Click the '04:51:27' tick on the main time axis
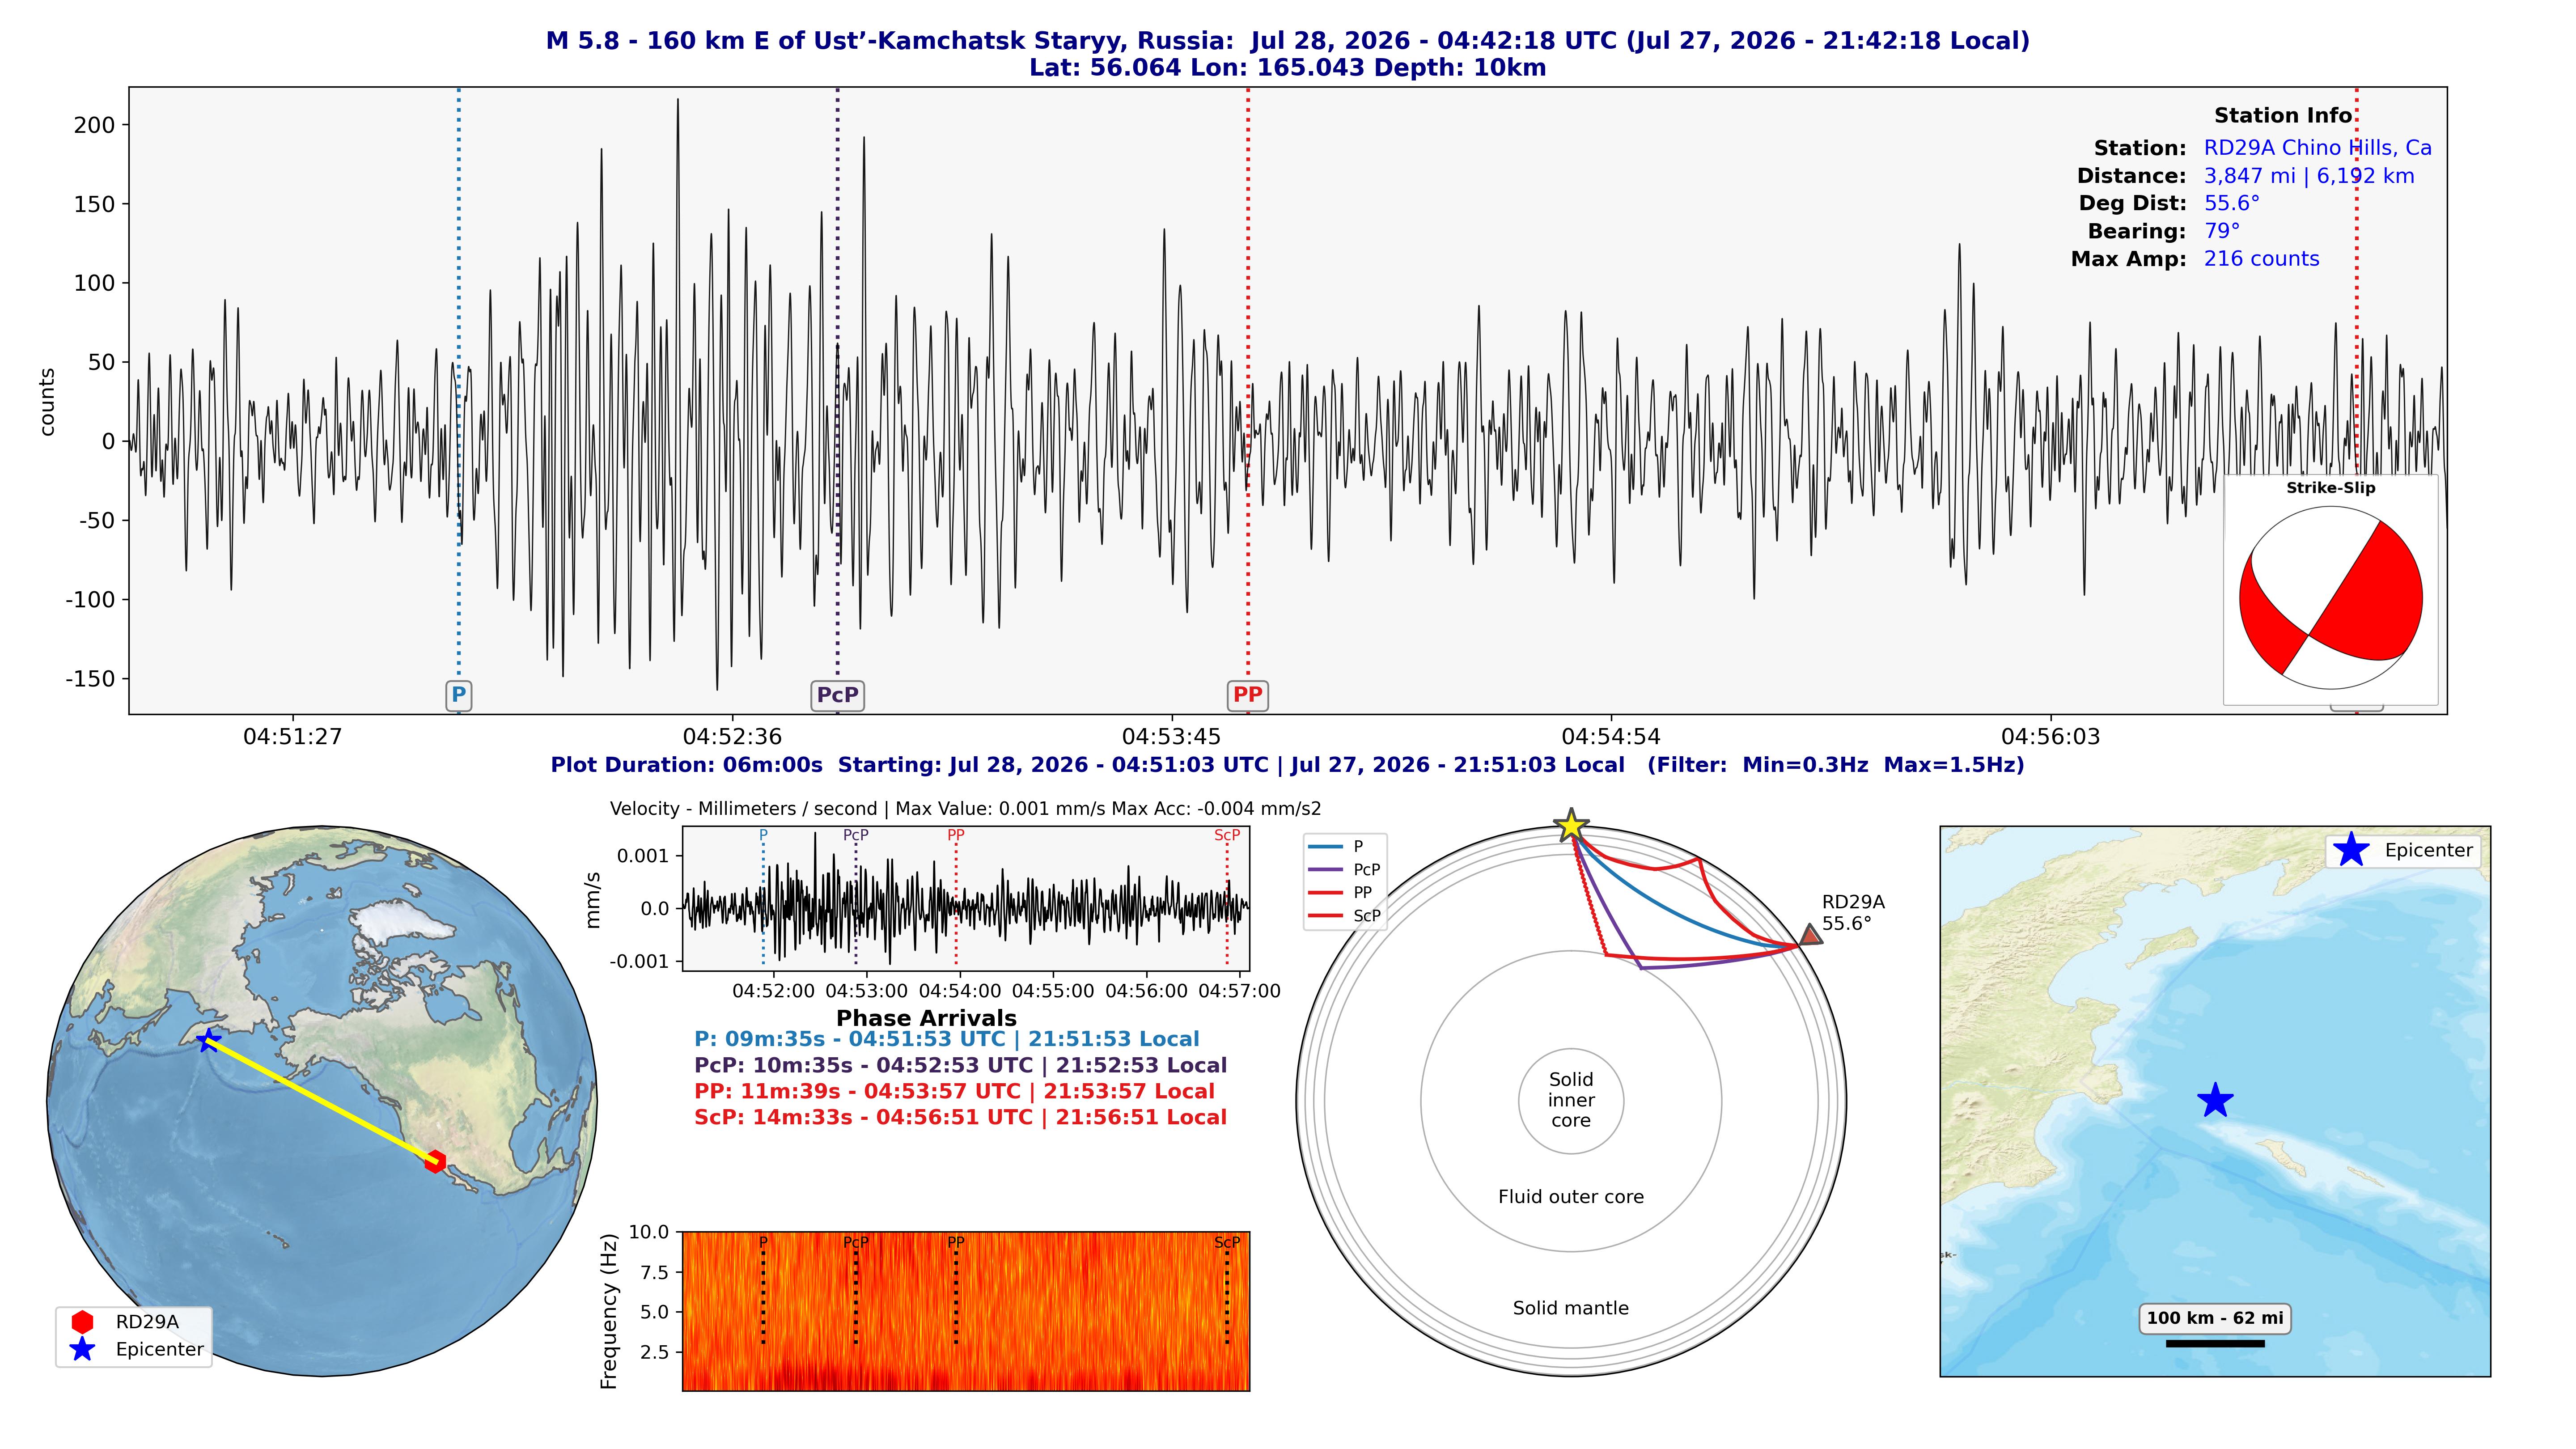 click(x=292, y=737)
